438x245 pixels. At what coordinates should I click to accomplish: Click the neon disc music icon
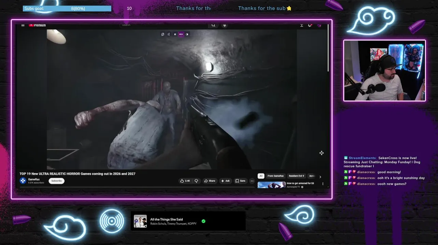(x=112, y=221)
